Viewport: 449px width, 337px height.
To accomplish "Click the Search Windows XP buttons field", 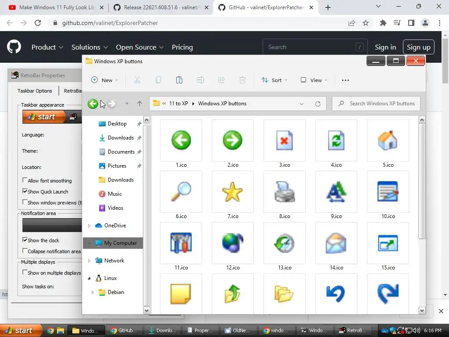I will point(376,104).
